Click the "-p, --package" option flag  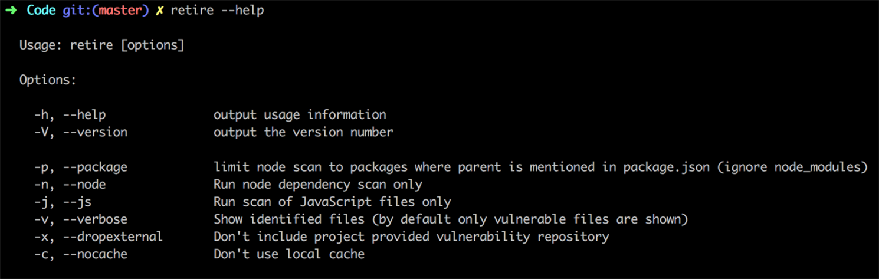[80, 167]
